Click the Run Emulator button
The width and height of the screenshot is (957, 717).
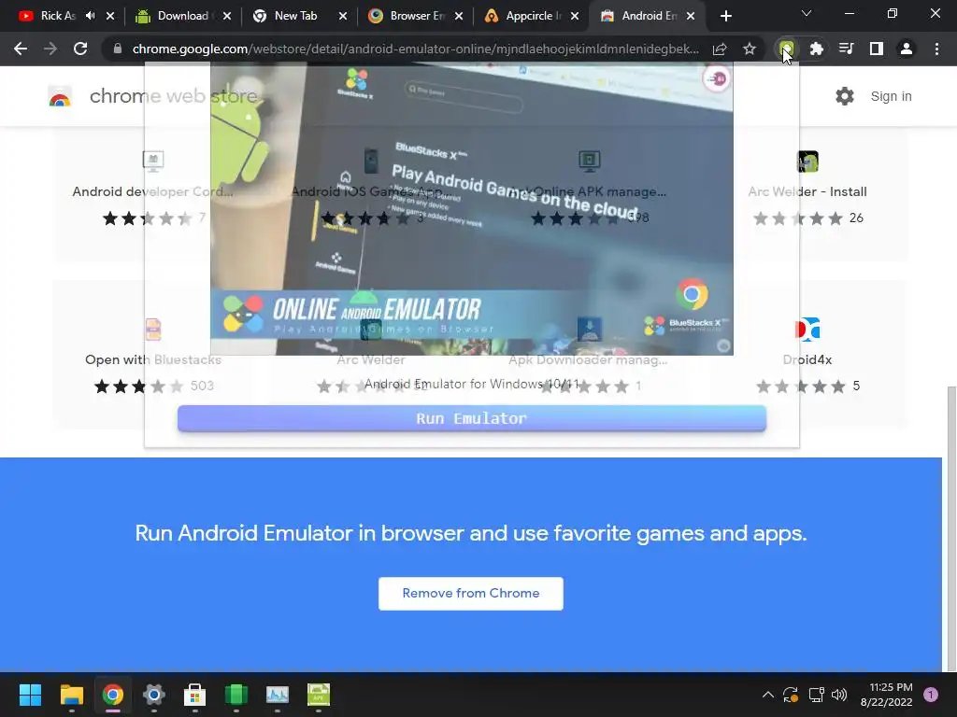472,418
